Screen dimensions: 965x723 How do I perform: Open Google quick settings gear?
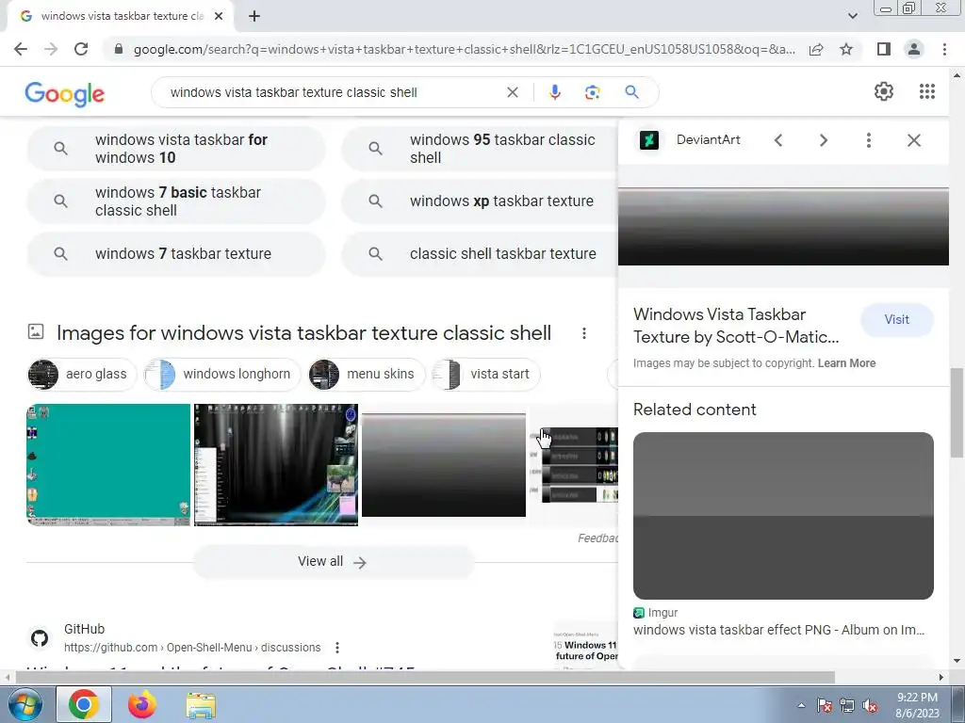[884, 91]
